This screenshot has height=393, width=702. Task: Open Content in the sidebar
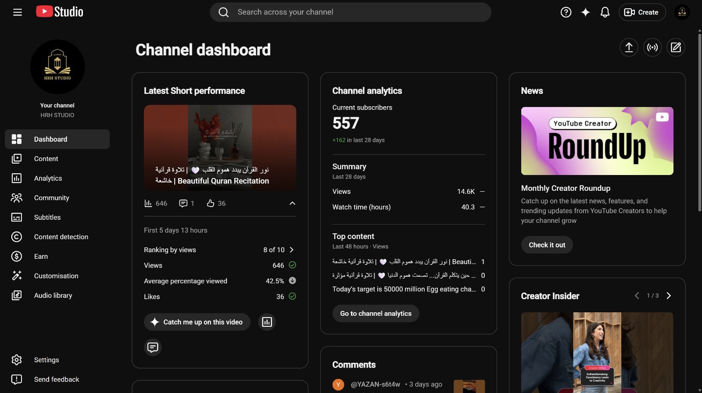(57, 159)
